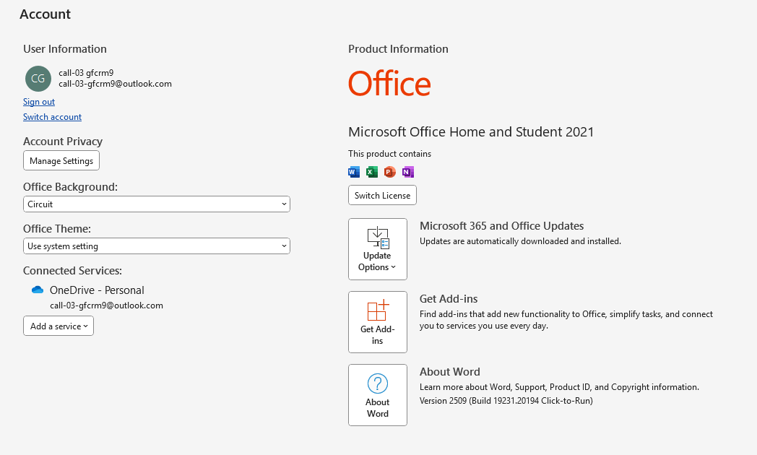
Task: Click the Office logo
Action: click(389, 84)
